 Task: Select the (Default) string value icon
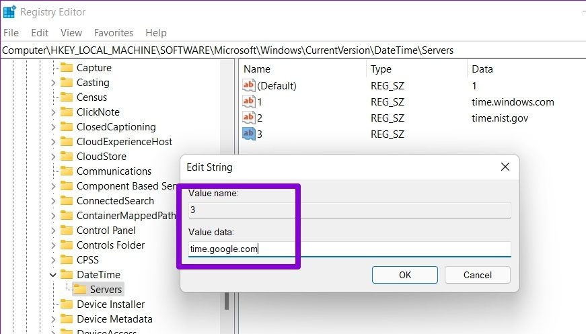pyautogui.click(x=248, y=85)
